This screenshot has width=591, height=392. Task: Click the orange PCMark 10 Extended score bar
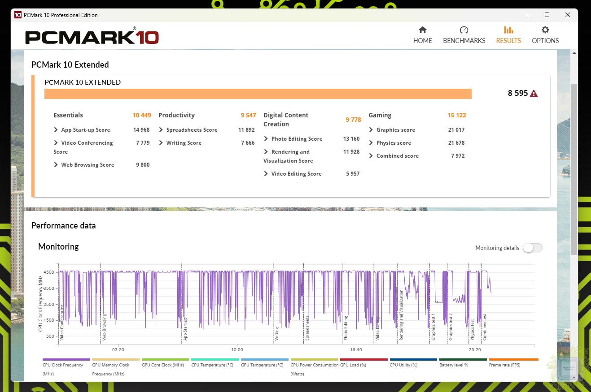258,94
